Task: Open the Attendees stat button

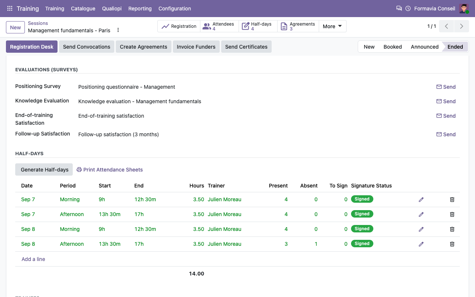Action: [x=219, y=26]
